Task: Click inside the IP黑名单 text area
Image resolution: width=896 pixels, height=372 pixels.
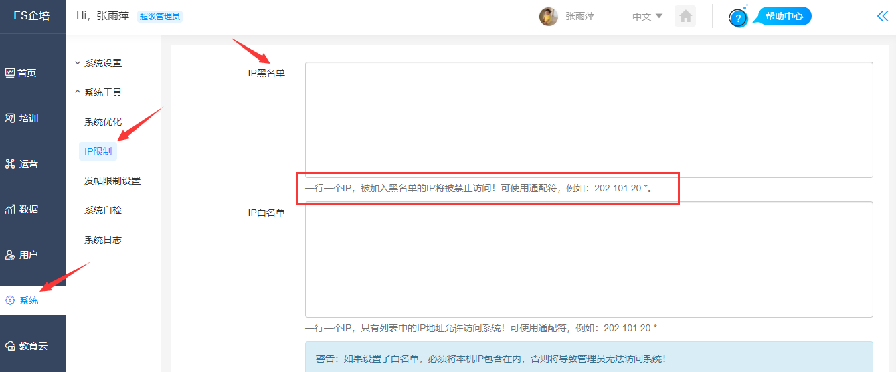Action: pyautogui.click(x=589, y=120)
